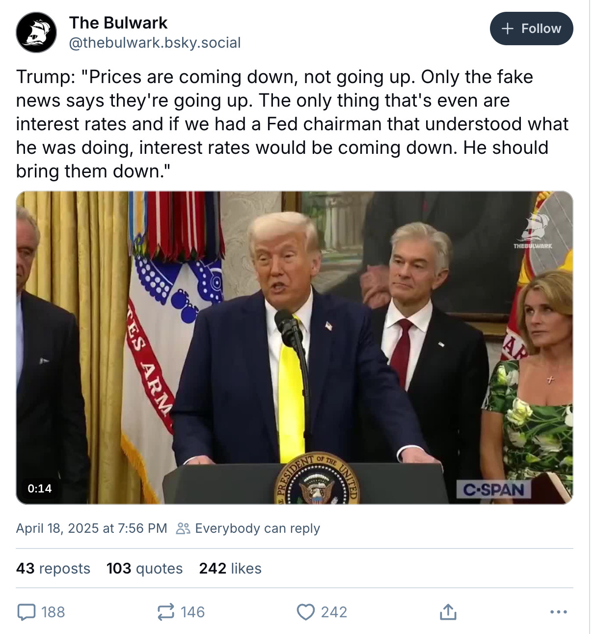The image size is (595, 634).
Task: View the 103 quotes of this post
Action: [x=144, y=569]
